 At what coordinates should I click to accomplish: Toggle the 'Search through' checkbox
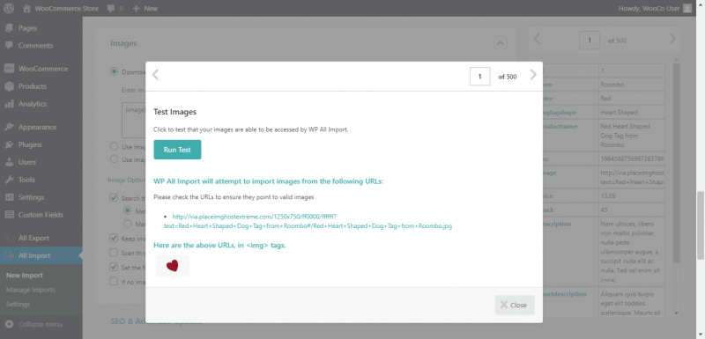pyautogui.click(x=115, y=198)
